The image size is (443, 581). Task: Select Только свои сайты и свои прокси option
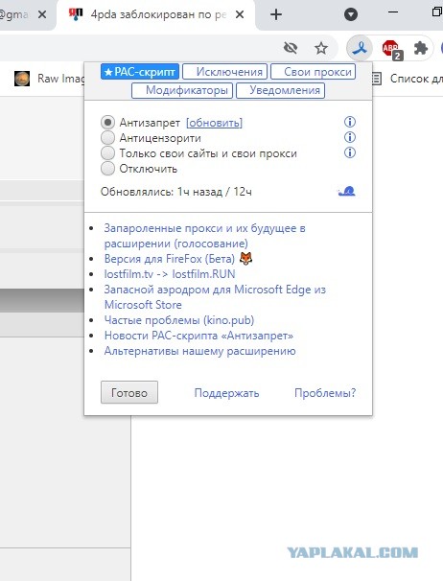pos(107,153)
